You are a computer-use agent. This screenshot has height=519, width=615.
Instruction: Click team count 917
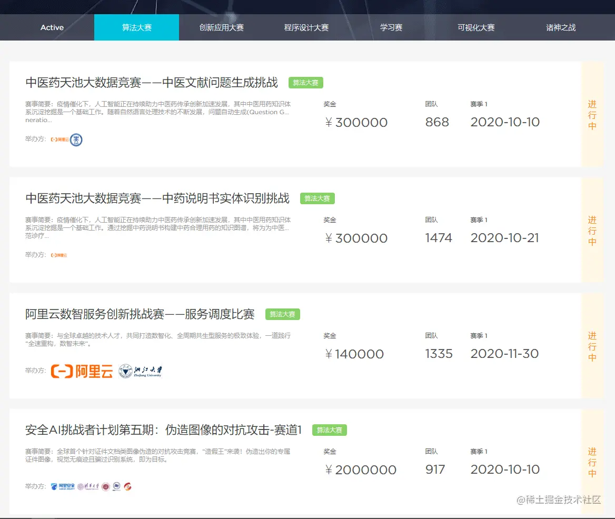point(435,469)
